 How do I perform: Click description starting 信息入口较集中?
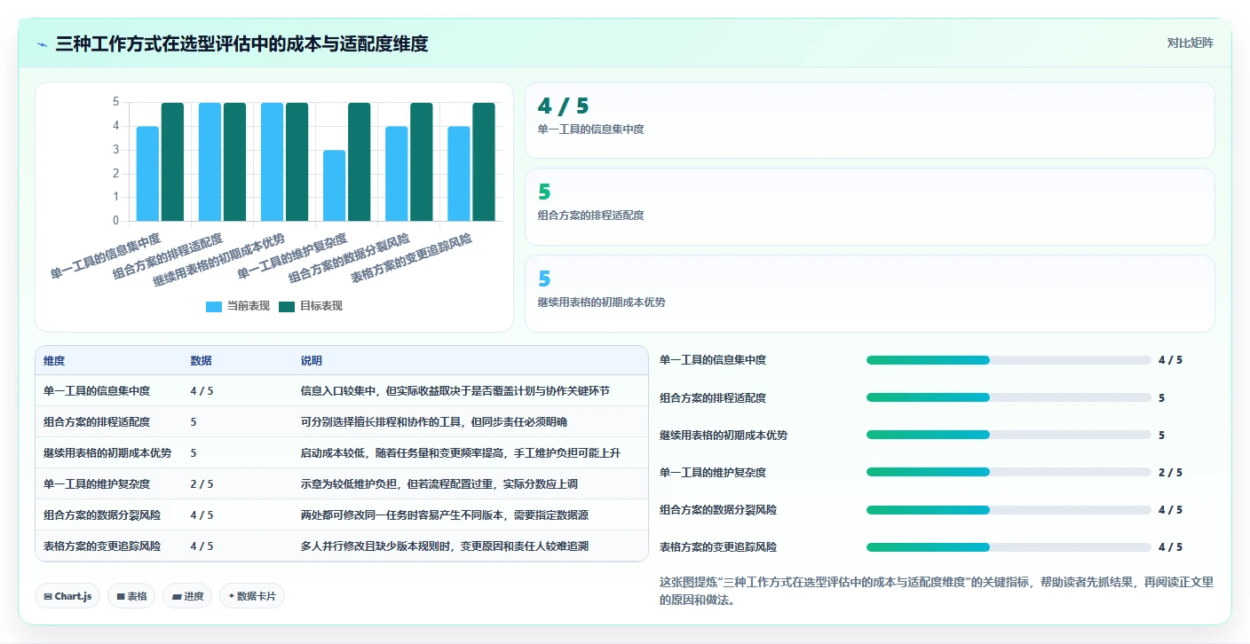tap(455, 391)
